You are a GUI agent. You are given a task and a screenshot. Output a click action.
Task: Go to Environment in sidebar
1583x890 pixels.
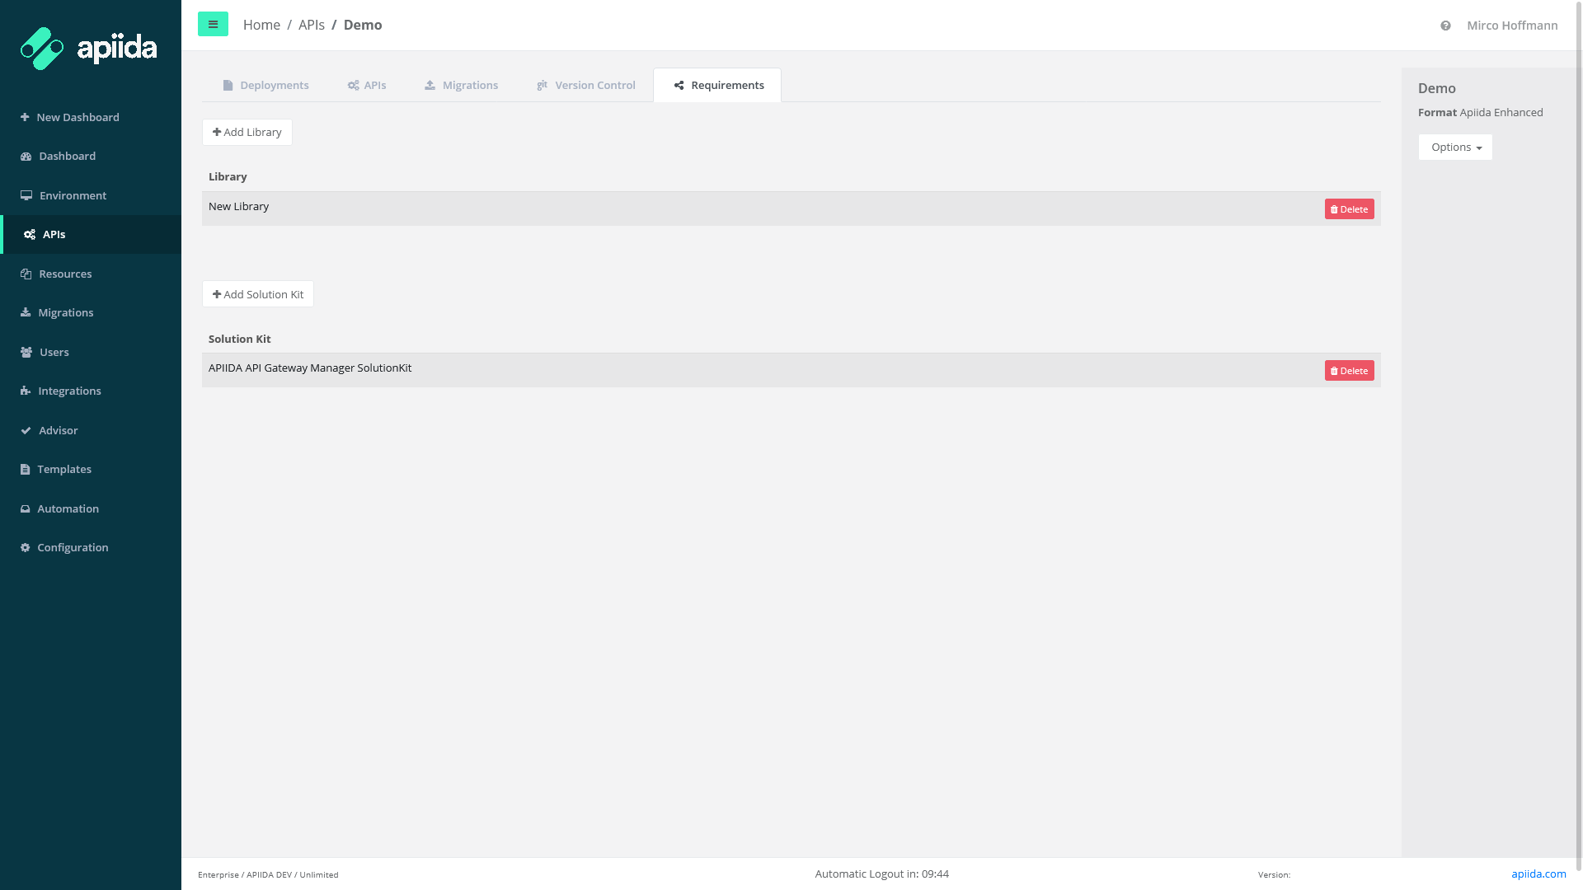tap(73, 195)
